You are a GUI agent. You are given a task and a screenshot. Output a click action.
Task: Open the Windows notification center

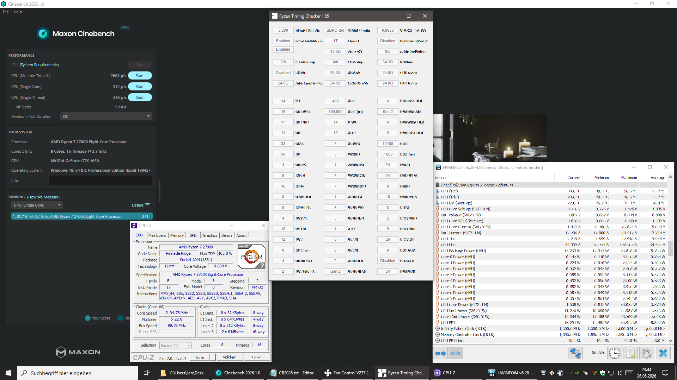coord(665,373)
